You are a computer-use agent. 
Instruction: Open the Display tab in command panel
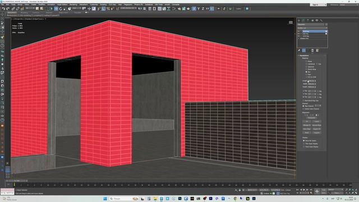[x=317, y=20]
